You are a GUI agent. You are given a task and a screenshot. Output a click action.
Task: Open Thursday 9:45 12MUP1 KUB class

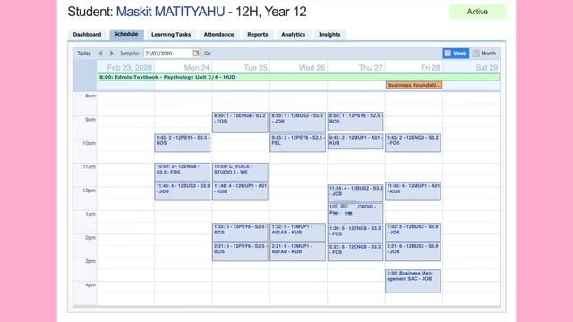click(355, 141)
